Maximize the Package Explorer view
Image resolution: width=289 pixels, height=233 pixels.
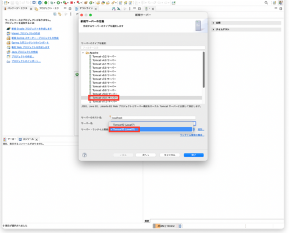70,9
